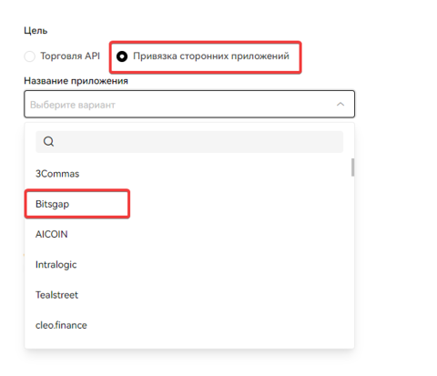
Task: Pick AICOIN from the dropdown options
Action: coord(189,234)
